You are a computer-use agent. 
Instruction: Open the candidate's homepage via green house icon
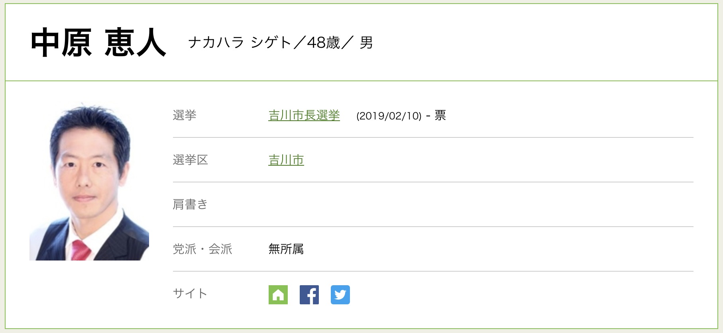tap(278, 295)
